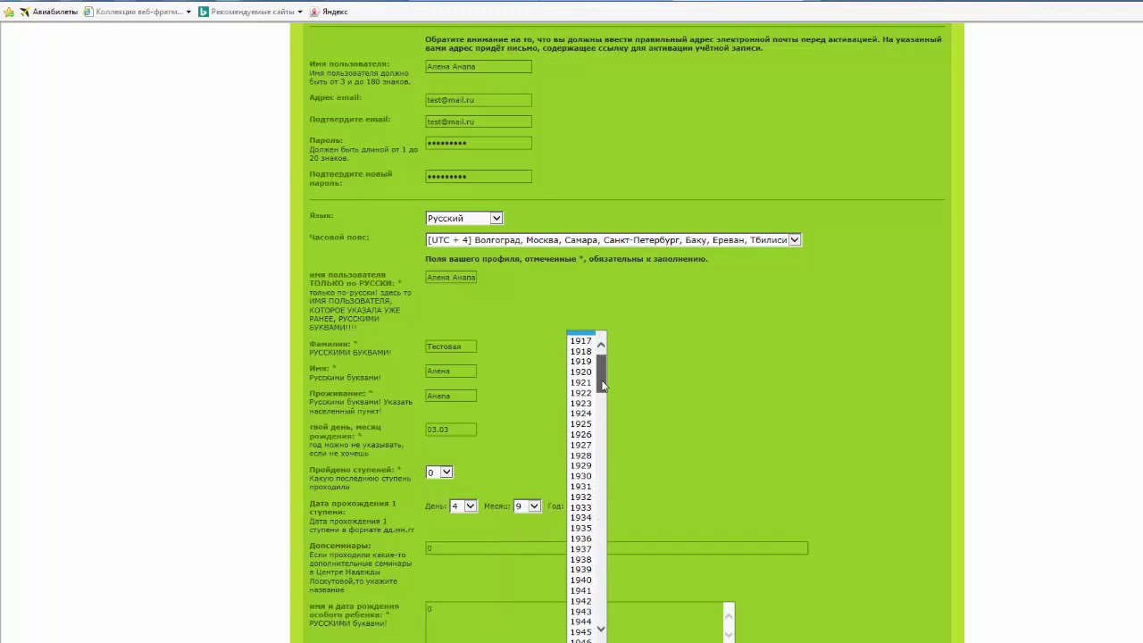Click the birthday field showing 03.03
1143x643 pixels.
pyautogui.click(x=451, y=430)
